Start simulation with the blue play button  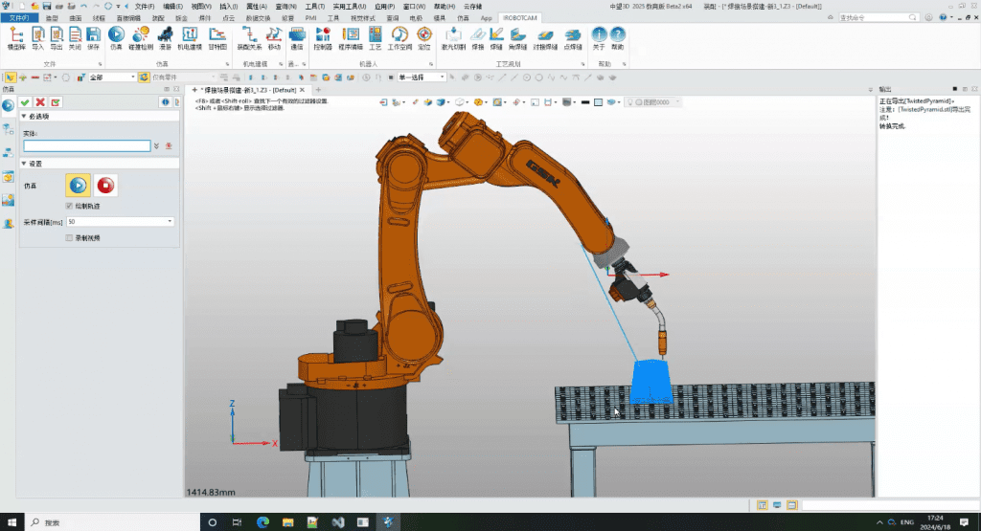pos(78,186)
